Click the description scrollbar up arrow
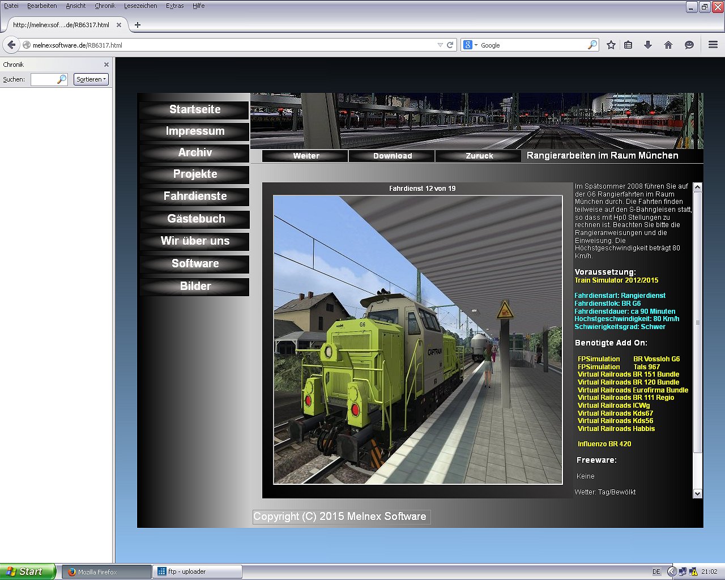725x580 pixels. (x=698, y=187)
